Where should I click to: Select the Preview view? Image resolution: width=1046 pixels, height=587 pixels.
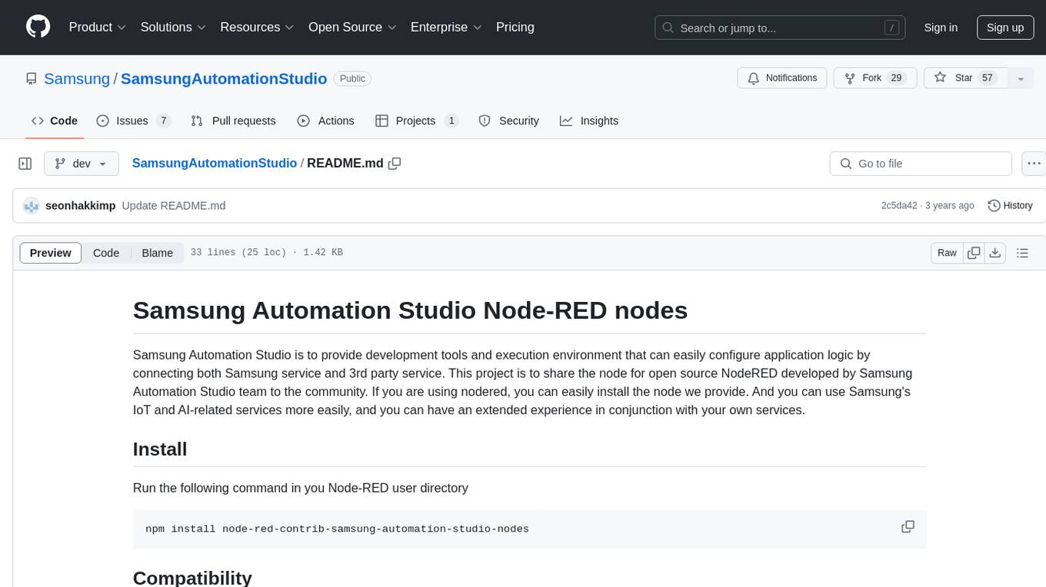click(51, 253)
